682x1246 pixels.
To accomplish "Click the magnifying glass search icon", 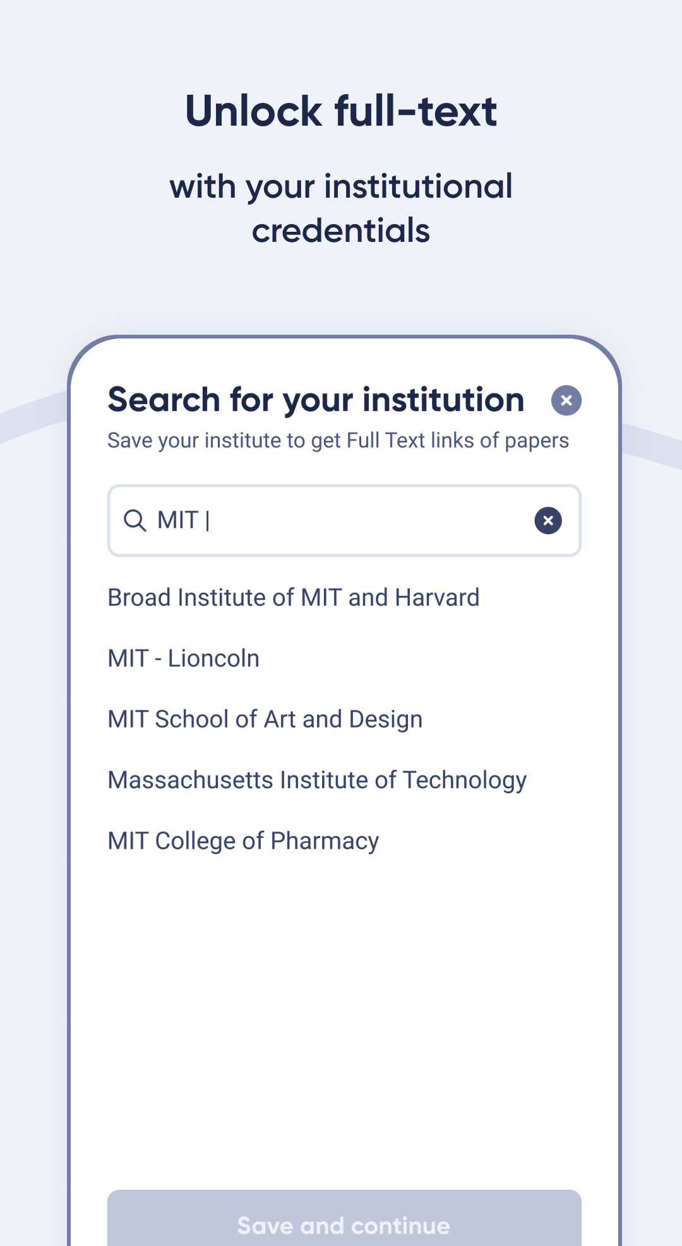I will [135, 520].
